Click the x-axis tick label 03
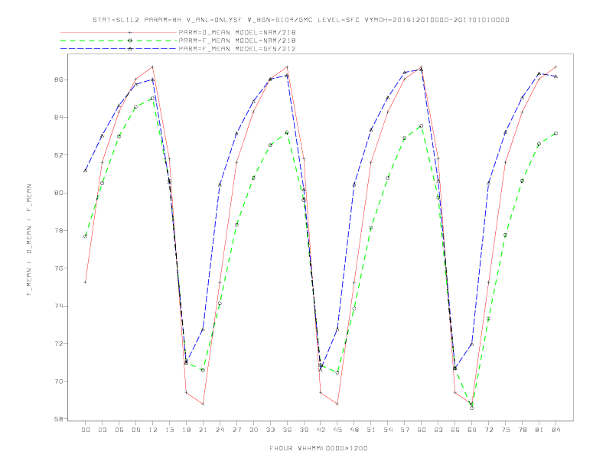This screenshot has width=606, height=468. tap(102, 430)
